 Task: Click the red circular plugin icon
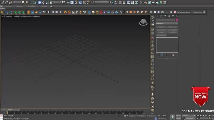tap(101, 12)
